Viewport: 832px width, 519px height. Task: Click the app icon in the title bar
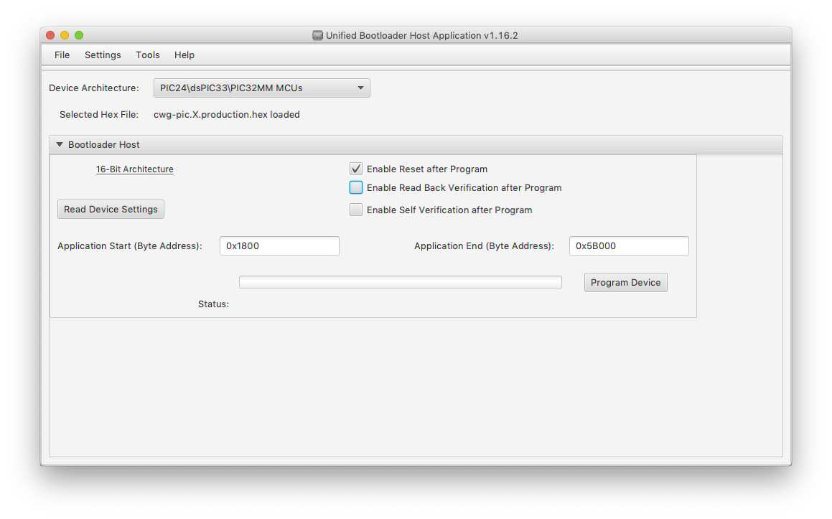click(x=317, y=36)
